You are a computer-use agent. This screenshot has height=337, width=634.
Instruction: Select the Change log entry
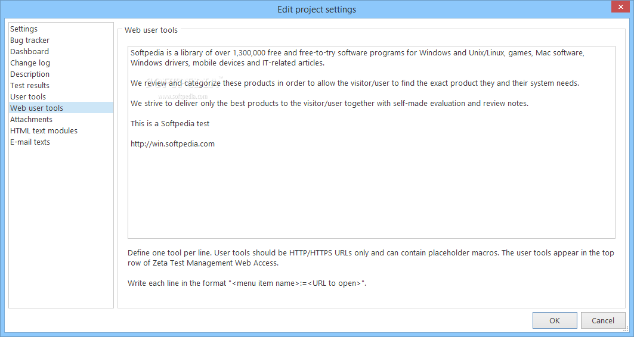[61, 63]
